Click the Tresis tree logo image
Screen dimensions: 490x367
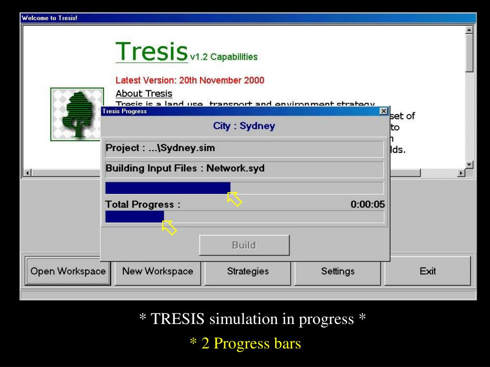tap(77, 114)
